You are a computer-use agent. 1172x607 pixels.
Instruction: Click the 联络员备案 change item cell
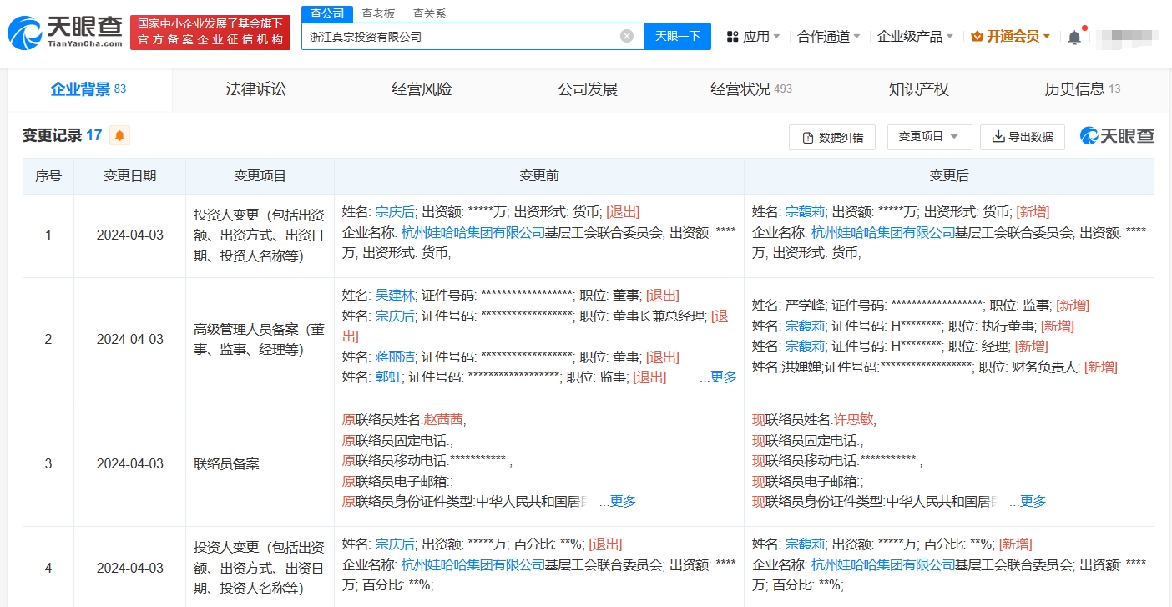tap(260, 463)
